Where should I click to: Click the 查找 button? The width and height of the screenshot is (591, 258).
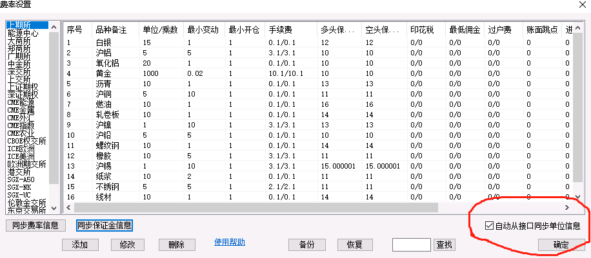[445, 244]
